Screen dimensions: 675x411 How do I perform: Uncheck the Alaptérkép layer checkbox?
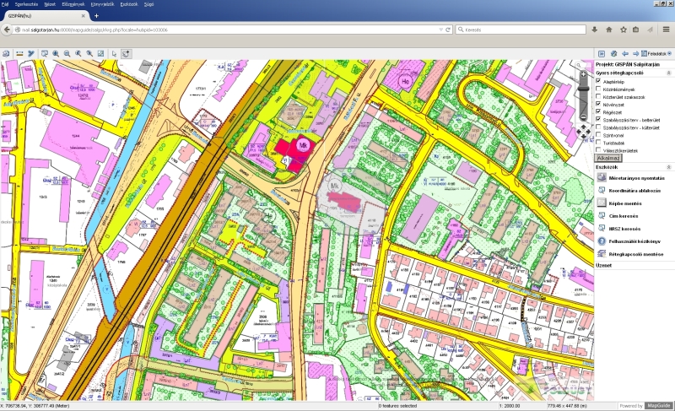598,81
